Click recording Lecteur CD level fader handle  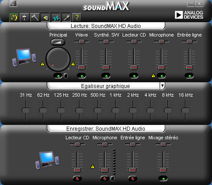tap(77, 170)
